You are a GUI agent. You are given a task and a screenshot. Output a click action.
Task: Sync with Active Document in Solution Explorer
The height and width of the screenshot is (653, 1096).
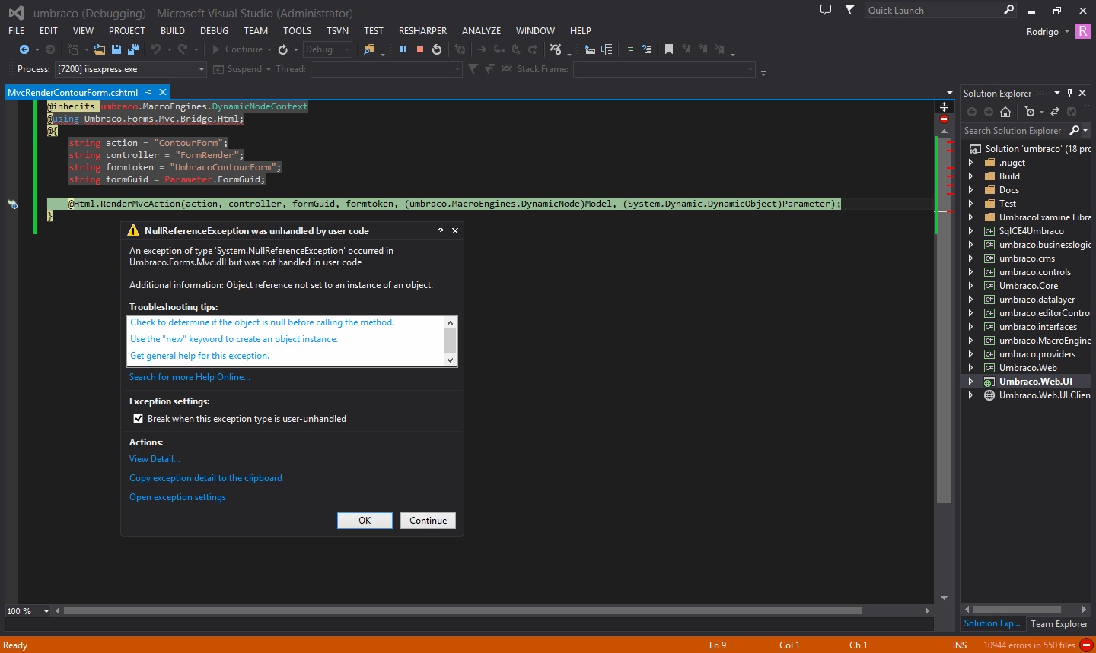tap(1055, 112)
